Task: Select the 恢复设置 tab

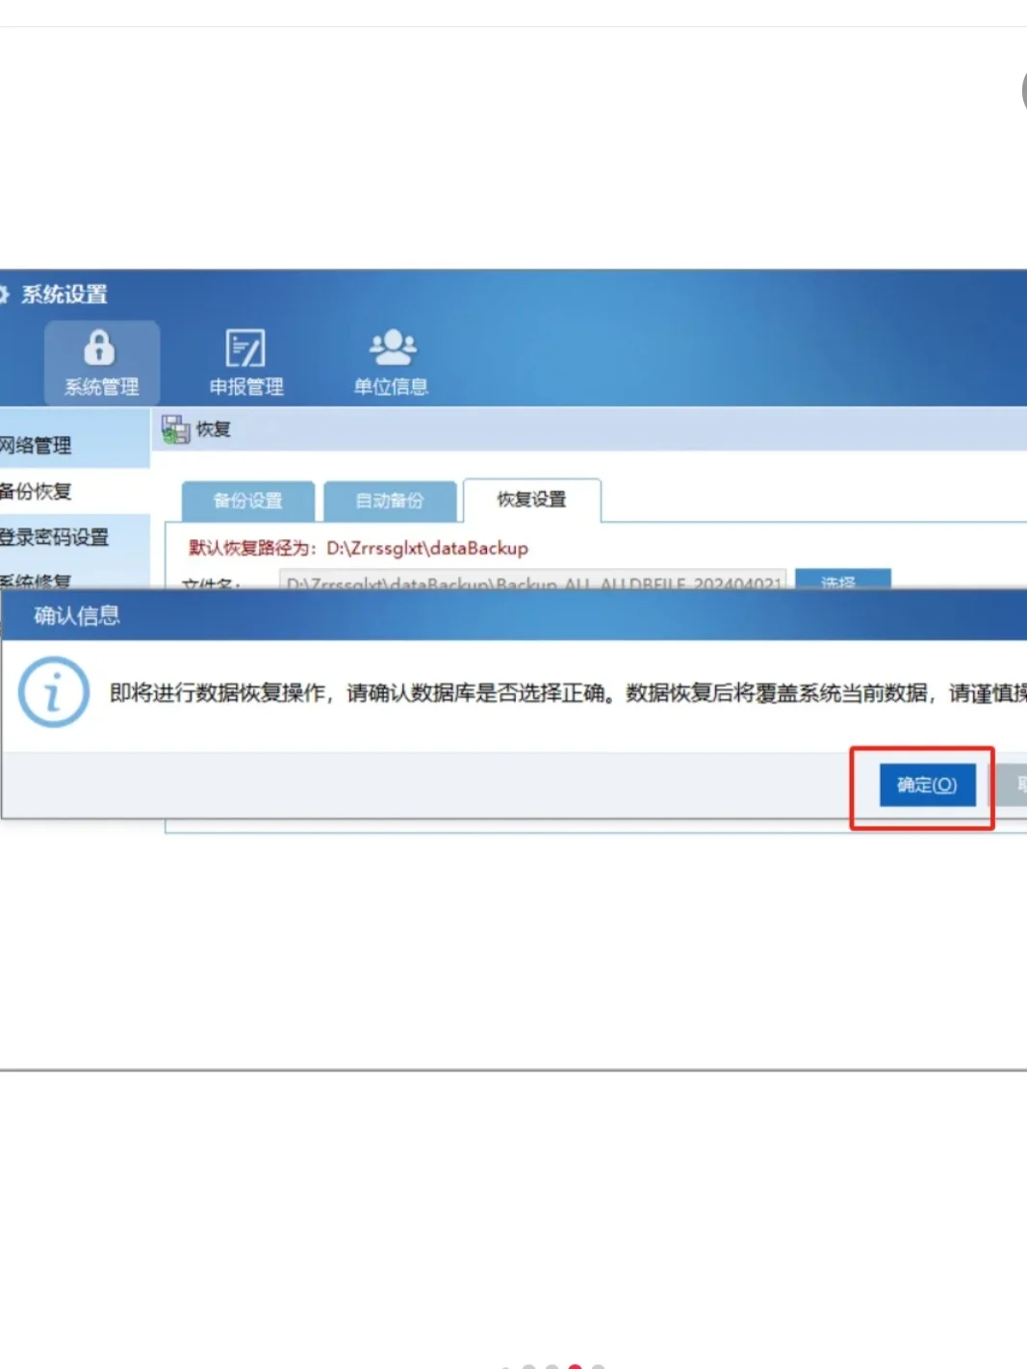Action: tap(532, 499)
